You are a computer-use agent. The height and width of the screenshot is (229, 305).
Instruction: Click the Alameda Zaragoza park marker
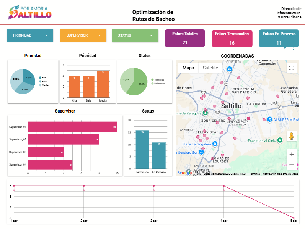tap(205, 113)
